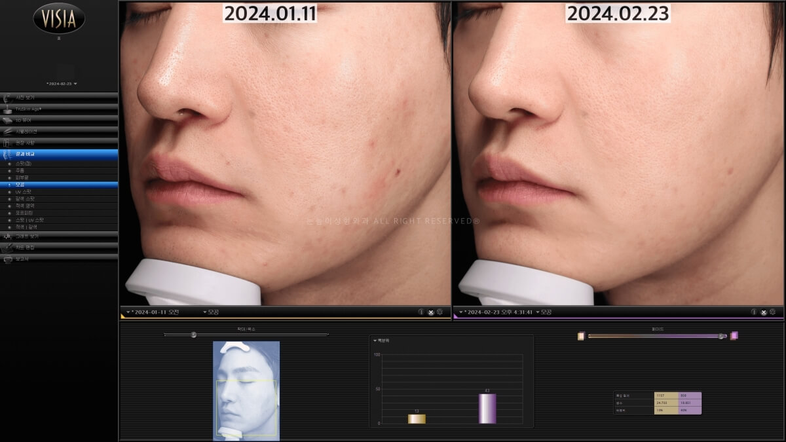The height and width of the screenshot is (442, 786).
Task: Select 스팟(점) in the comparison list
Action: (x=59, y=163)
